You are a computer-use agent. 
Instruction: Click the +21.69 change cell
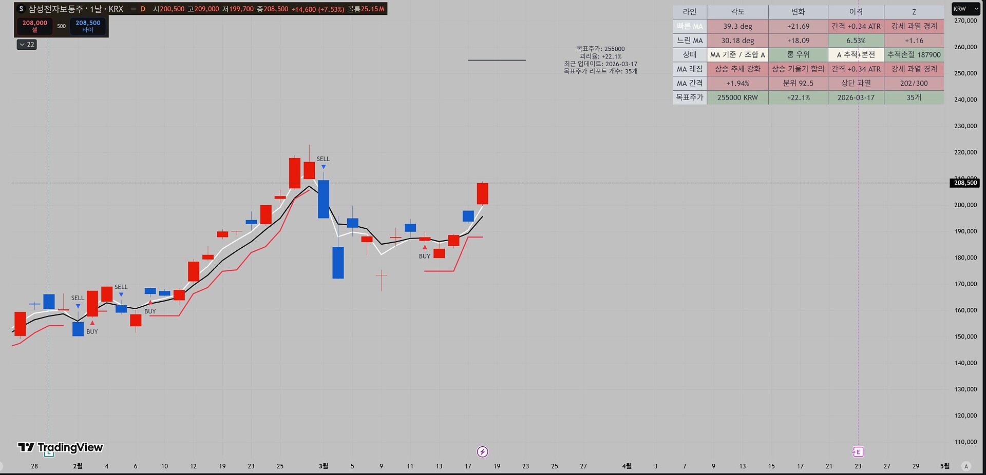[798, 26]
